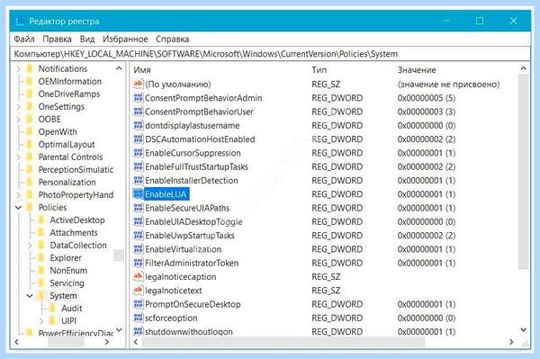Collapse the System tree node

coord(30,296)
